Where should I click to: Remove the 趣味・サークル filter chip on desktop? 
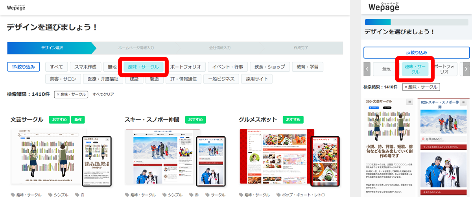tap(58, 95)
